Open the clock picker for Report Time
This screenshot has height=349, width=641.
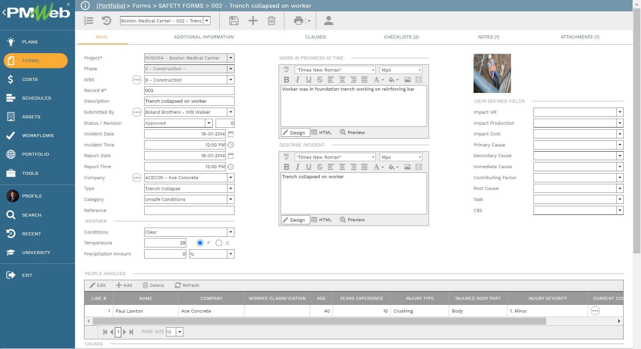231,167
